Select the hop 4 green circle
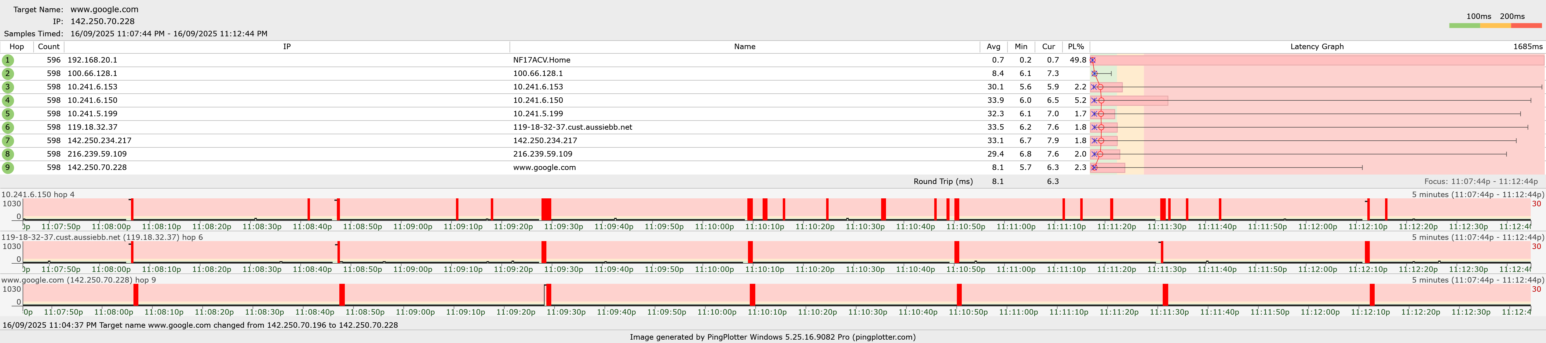Screen dimensions: 1546x343 click(8, 100)
